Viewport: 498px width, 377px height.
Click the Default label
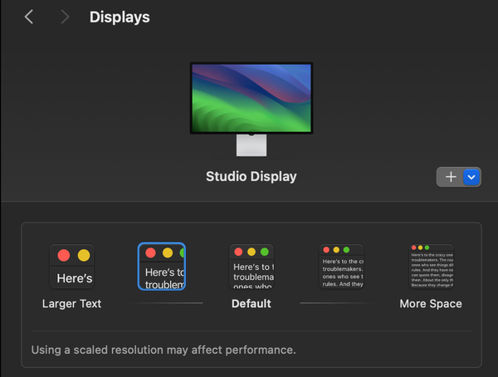(251, 304)
